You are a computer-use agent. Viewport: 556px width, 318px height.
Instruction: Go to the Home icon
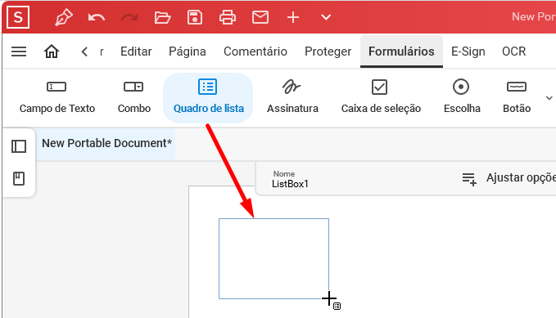point(52,52)
